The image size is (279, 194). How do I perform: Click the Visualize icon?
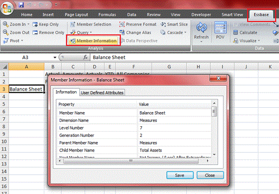pyautogui.click(x=236, y=41)
